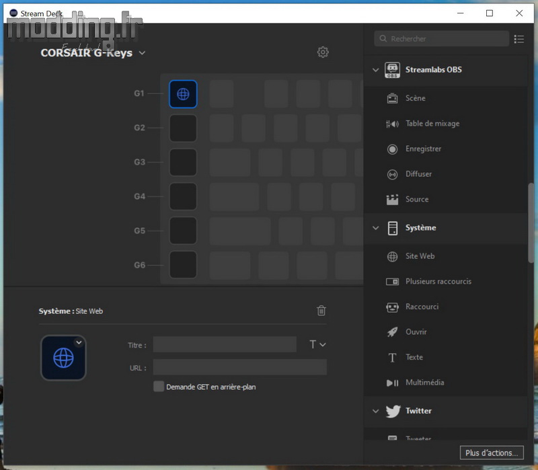The width and height of the screenshot is (538, 470).
Task: Click the Rechercher search field
Action: tap(441, 38)
